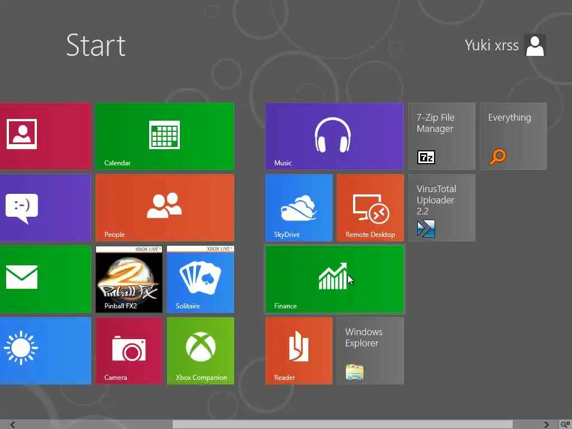Open the Music headphones tile

pos(335,136)
